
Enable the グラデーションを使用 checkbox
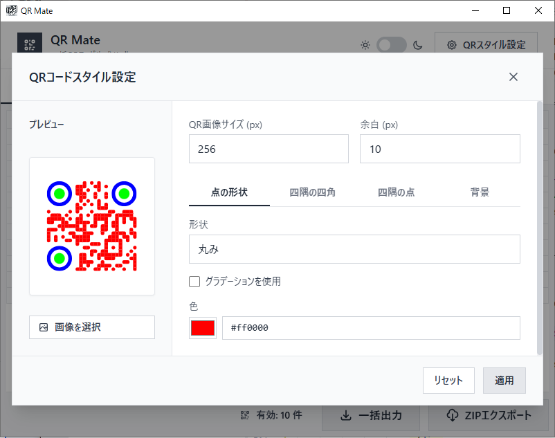[194, 282]
